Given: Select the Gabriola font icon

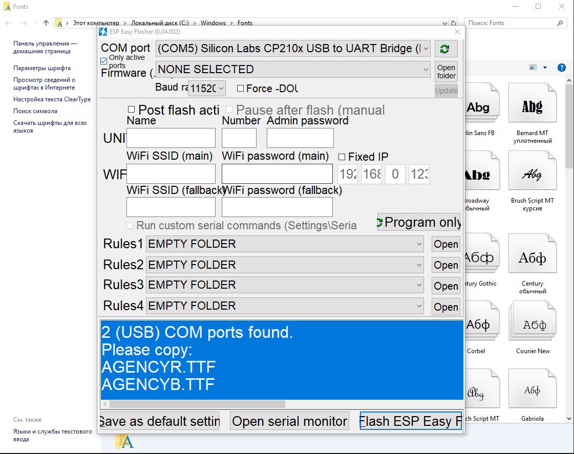Looking at the screenshot, I should 532,388.
